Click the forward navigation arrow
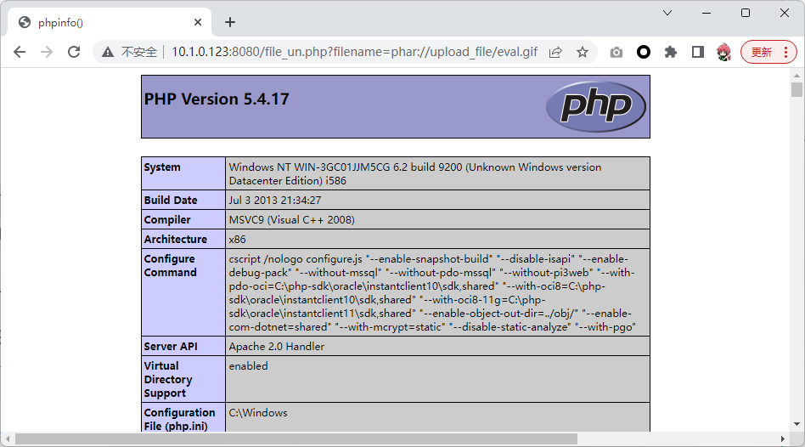The width and height of the screenshot is (805, 447). (x=47, y=52)
